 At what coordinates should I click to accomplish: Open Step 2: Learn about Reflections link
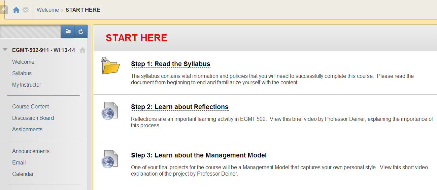[x=180, y=107]
